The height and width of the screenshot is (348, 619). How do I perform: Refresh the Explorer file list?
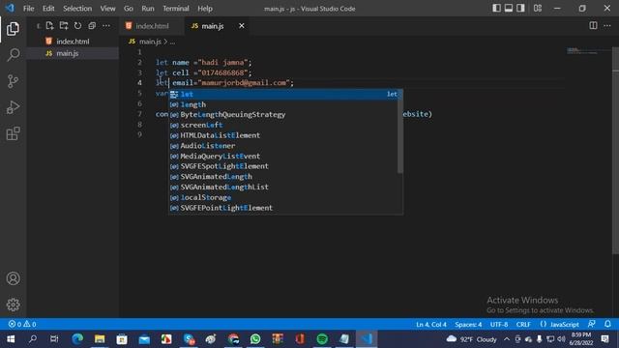click(x=77, y=26)
